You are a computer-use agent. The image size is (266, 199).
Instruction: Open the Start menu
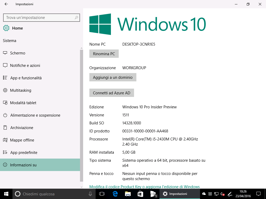(x=6, y=194)
